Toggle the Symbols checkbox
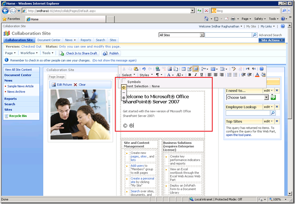295x204 pixels. click(124, 80)
